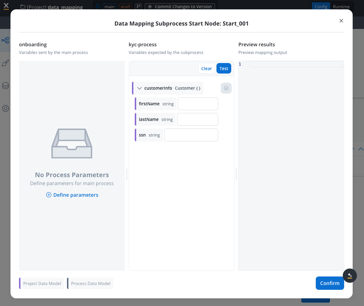Click the git branch icon
This screenshot has width=364, height=306.
[138, 7]
